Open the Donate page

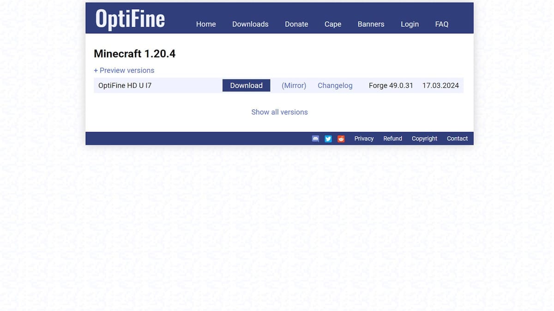tap(296, 24)
